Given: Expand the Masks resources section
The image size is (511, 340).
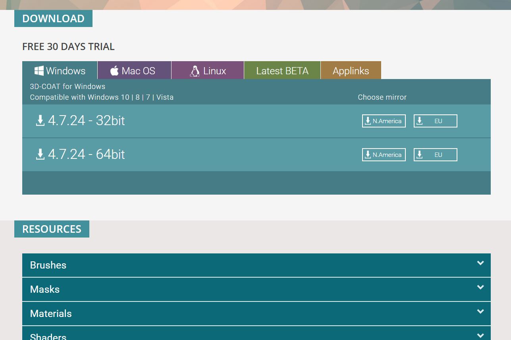Looking at the screenshot, I should coord(256,290).
